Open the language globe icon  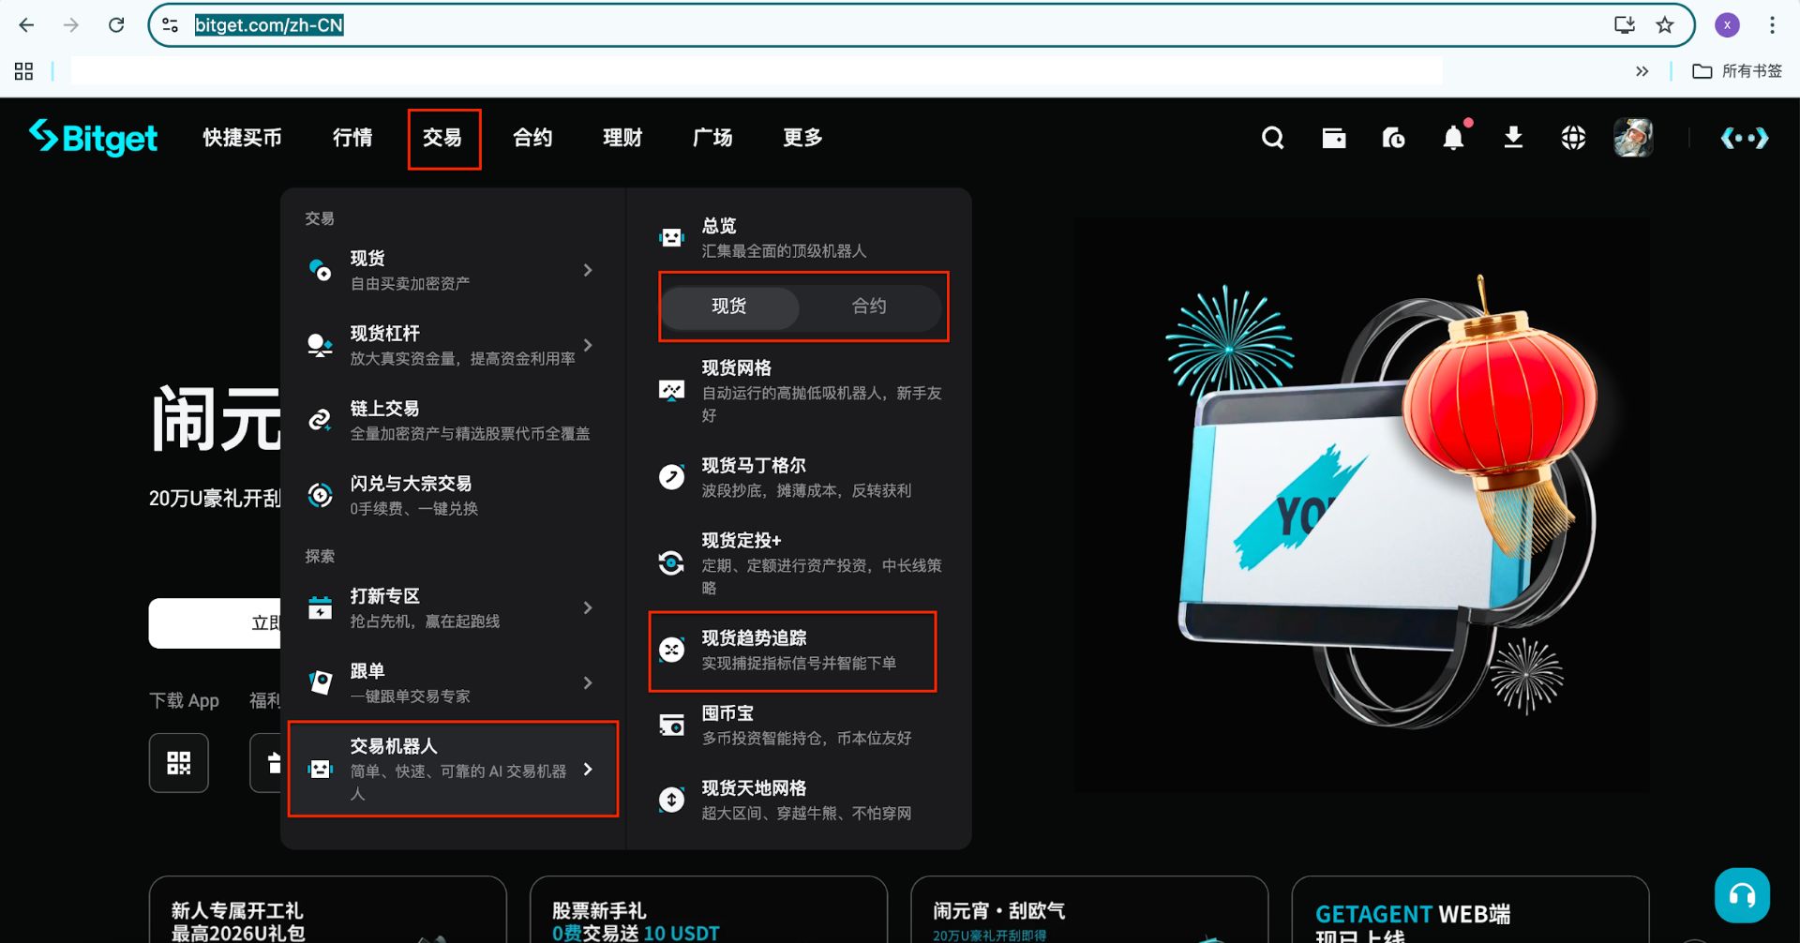(1573, 138)
